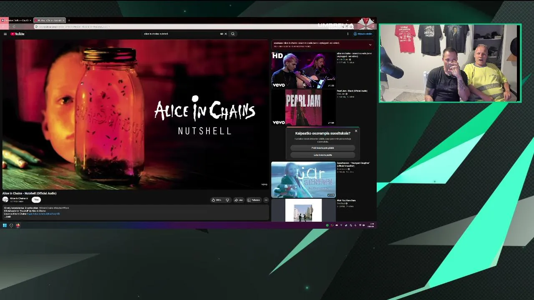Save the video with Tallenna button
The height and width of the screenshot is (300, 534).
(254, 200)
